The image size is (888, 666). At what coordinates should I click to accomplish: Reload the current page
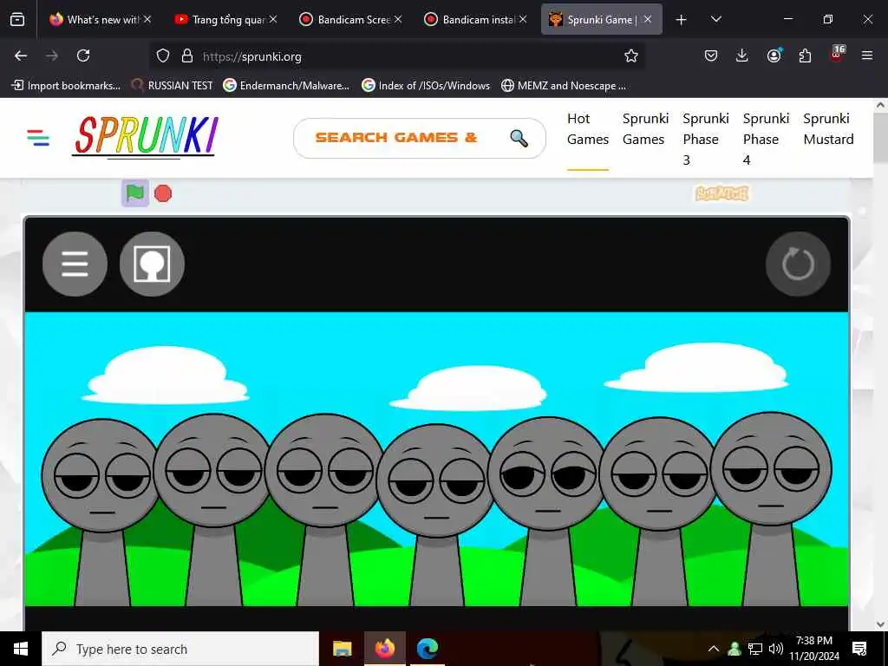tap(83, 55)
